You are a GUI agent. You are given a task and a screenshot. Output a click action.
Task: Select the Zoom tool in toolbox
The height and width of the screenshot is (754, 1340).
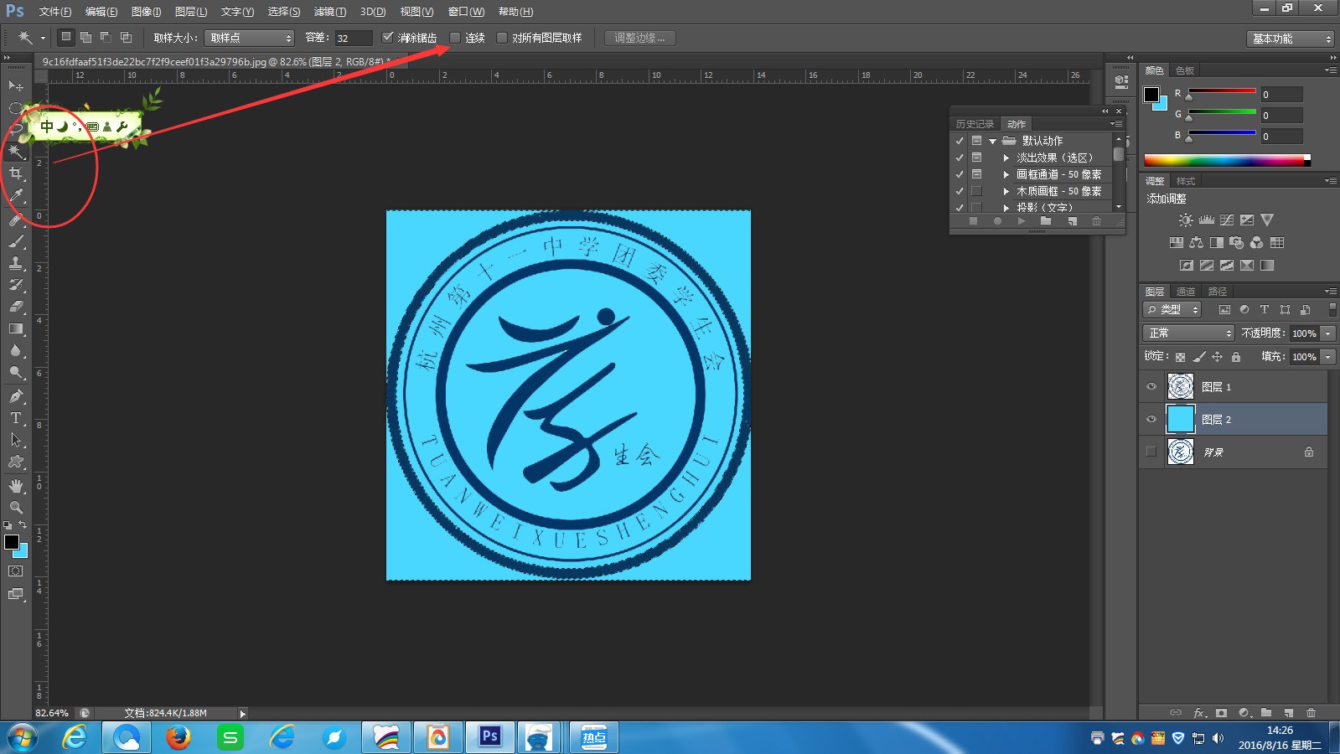coord(16,507)
